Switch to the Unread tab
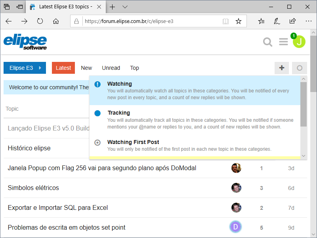Viewport: 317px width, 238px height. 111,68
